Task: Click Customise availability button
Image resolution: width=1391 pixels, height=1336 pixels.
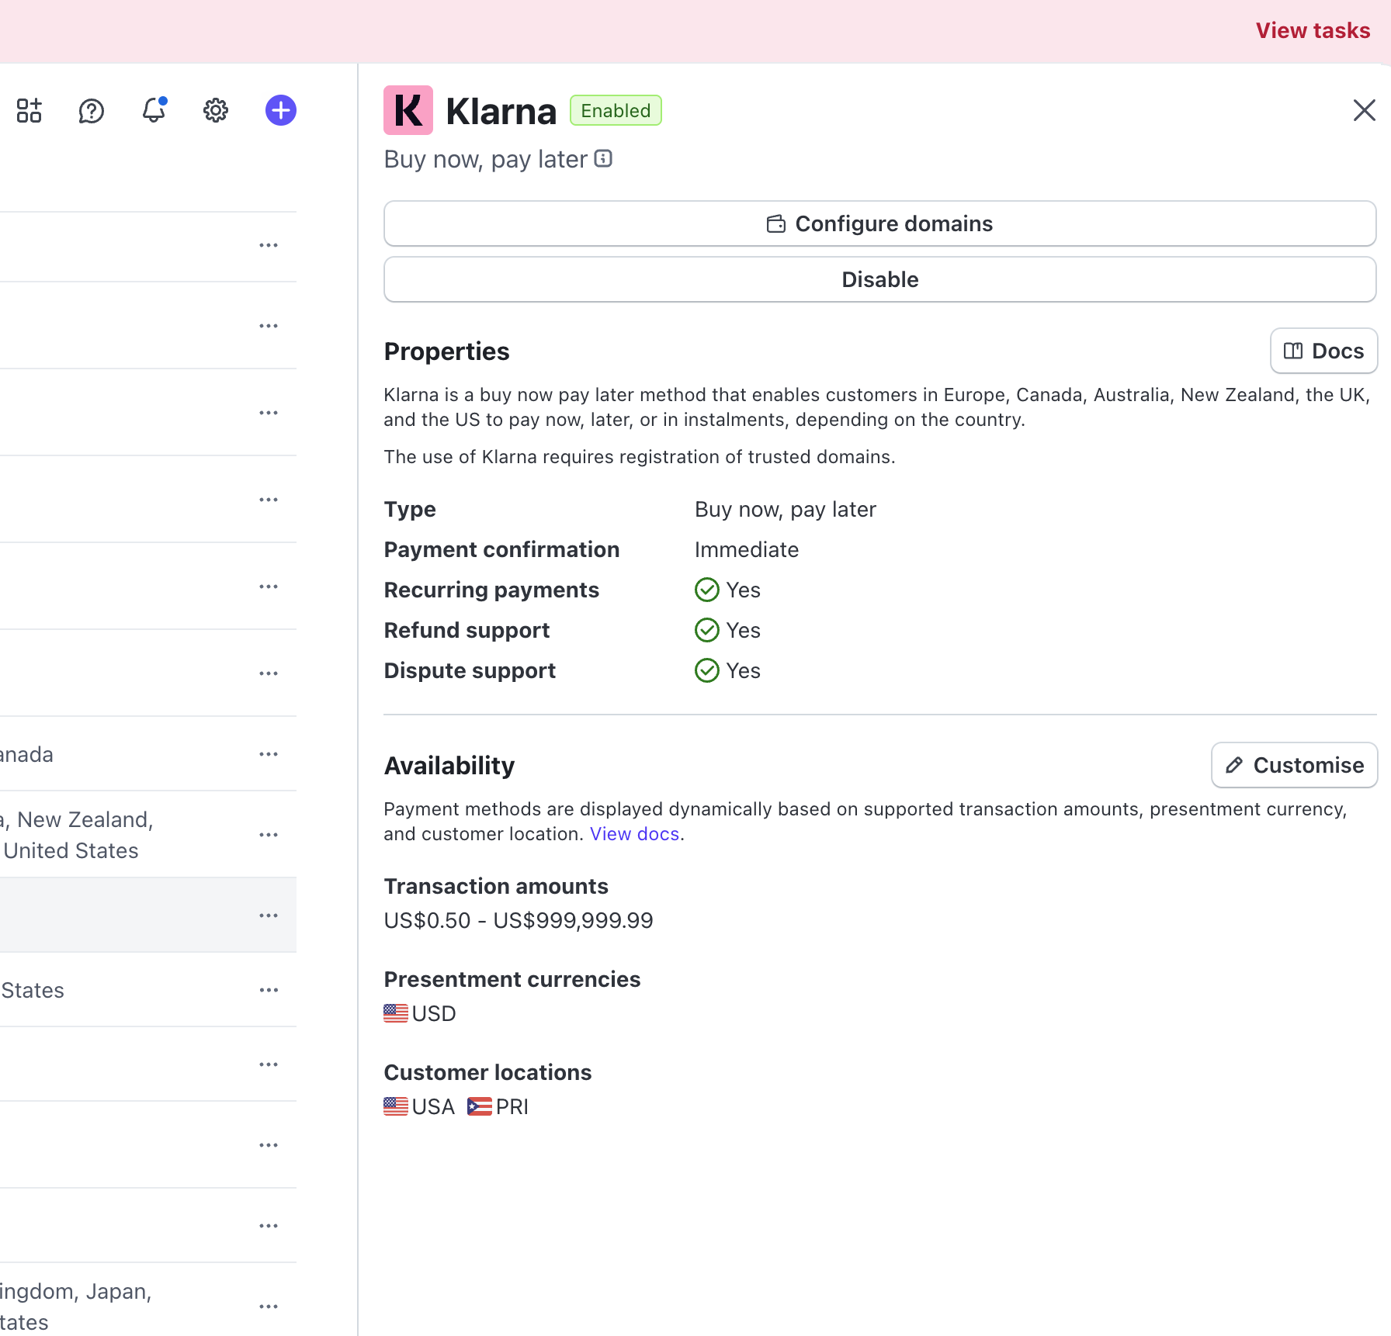Action: pyautogui.click(x=1295, y=765)
